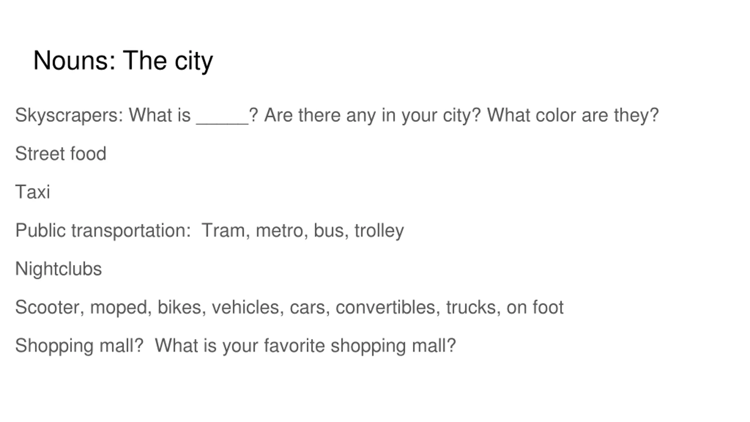750x422 pixels.
Task: Select the 'Nightclubs' line
Action: tap(59, 269)
